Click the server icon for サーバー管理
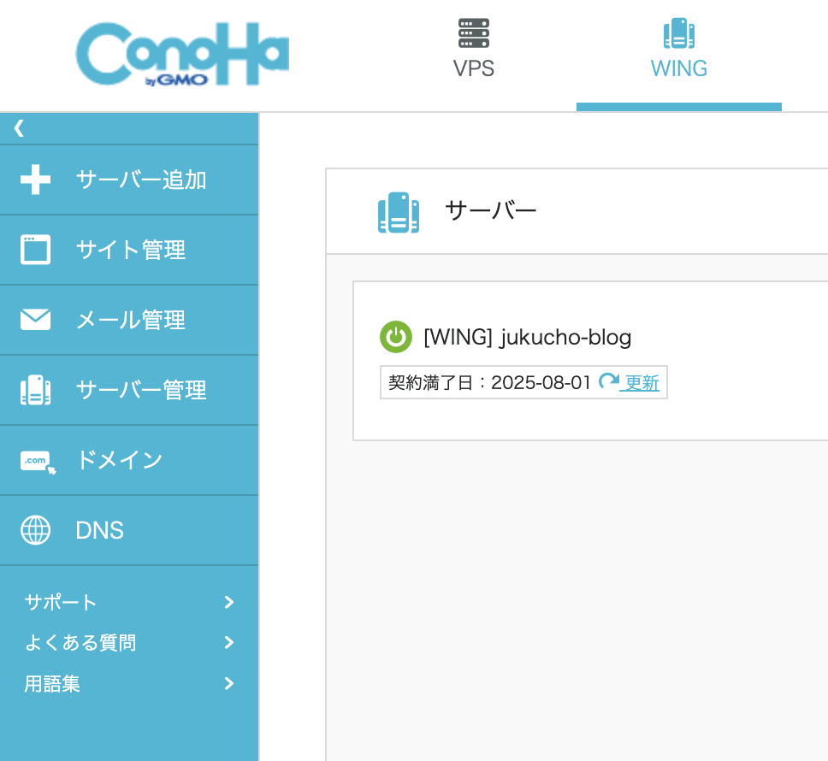Viewport: 828px width, 761px height. pyautogui.click(x=35, y=390)
